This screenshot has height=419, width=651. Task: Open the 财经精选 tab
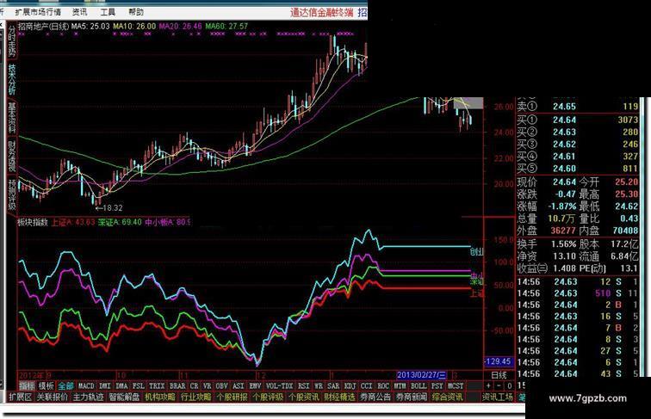pyautogui.click(x=339, y=397)
